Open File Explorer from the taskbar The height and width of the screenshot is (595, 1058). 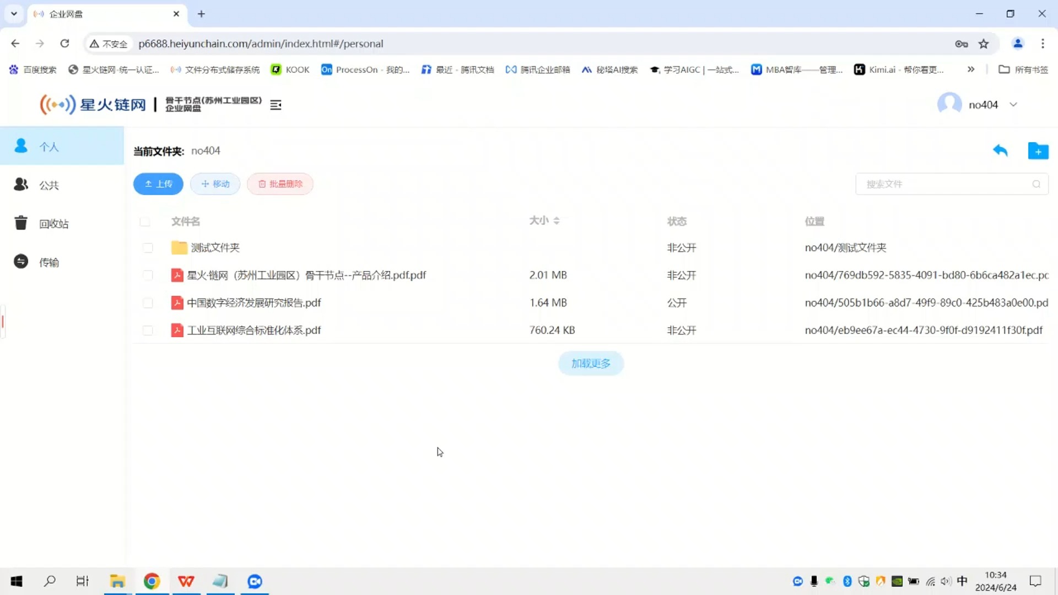click(117, 581)
